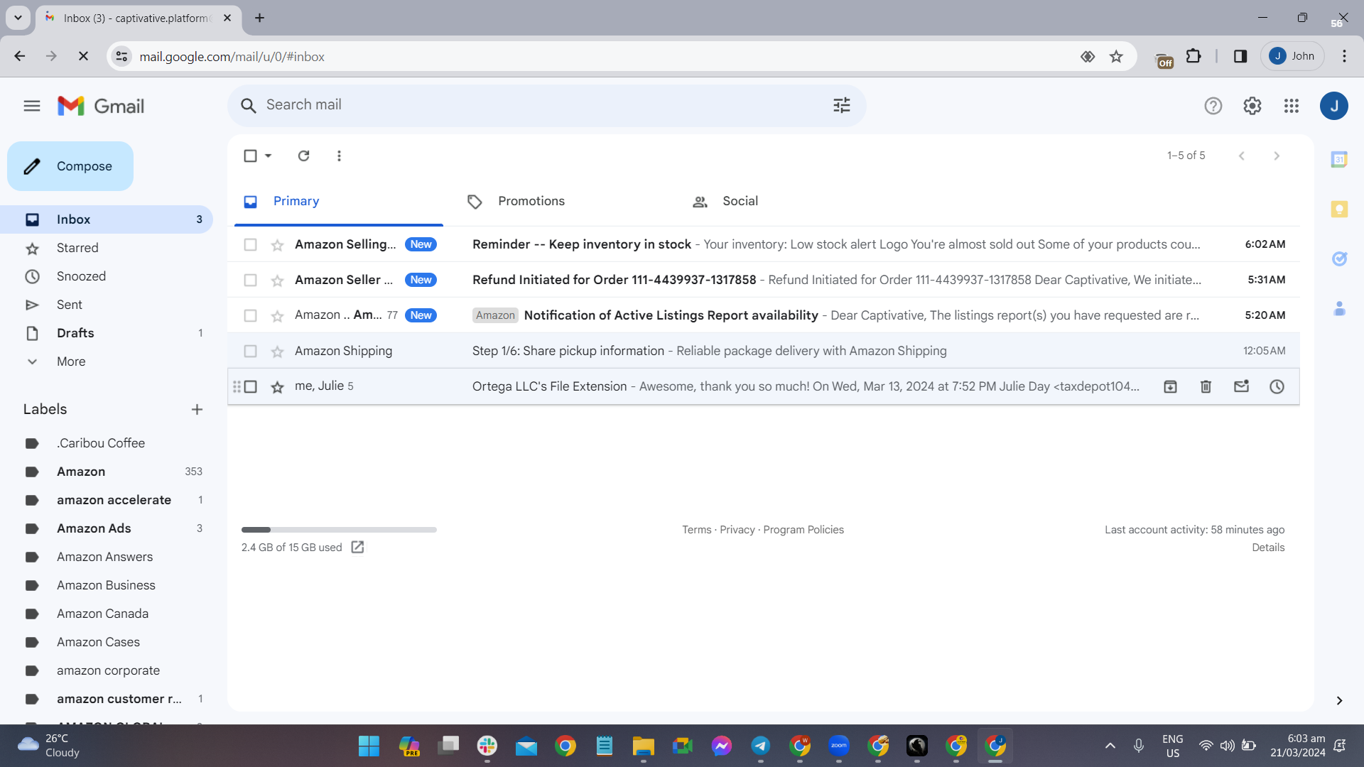Open the Terms link
The height and width of the screenshot is (767, 1364).
coord(696,530)
